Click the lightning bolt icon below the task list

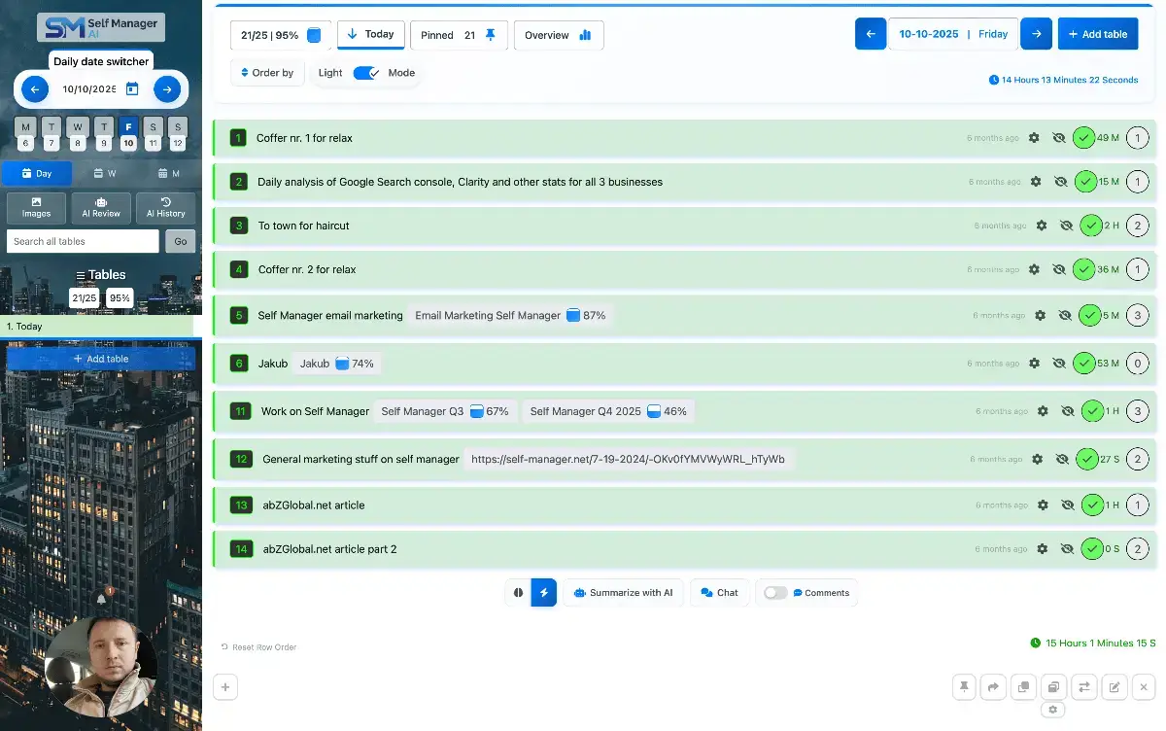(543, 592)
